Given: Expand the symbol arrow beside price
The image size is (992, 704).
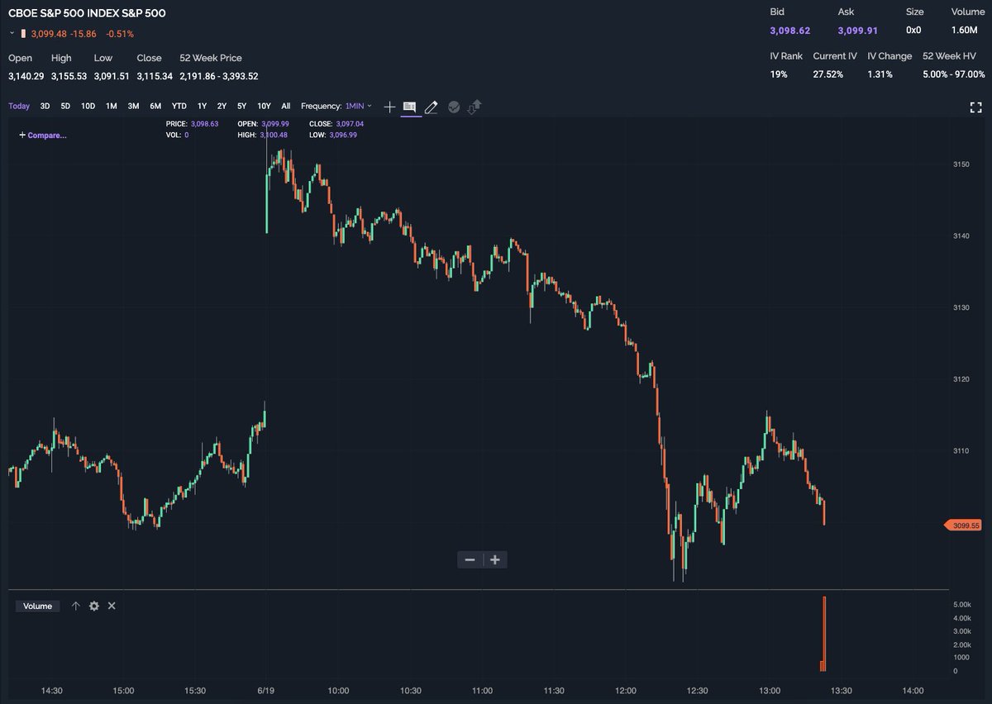Looking at the screenshot, I should (12, 33).
